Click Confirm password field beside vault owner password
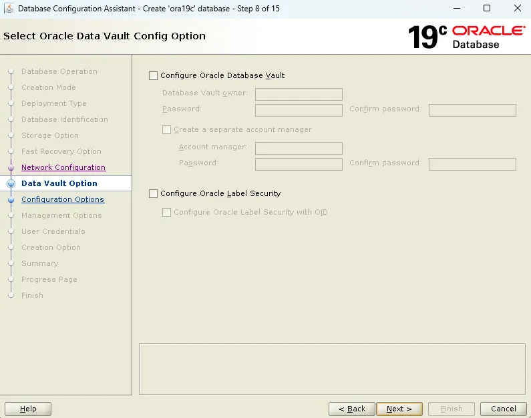Image resolution: width=531 pixels, height=418 pixels. (472, 110)
